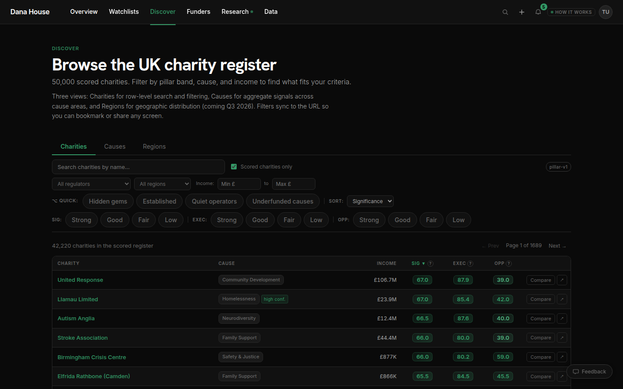Toggle Scored charities only checkbox
The image size is (623, 389).
[234, 167]
